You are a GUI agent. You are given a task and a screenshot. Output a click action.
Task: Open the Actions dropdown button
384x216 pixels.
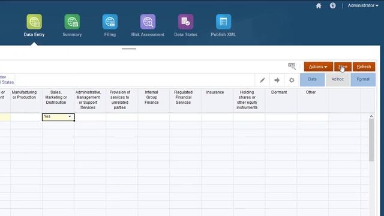(x=319, y=67)
